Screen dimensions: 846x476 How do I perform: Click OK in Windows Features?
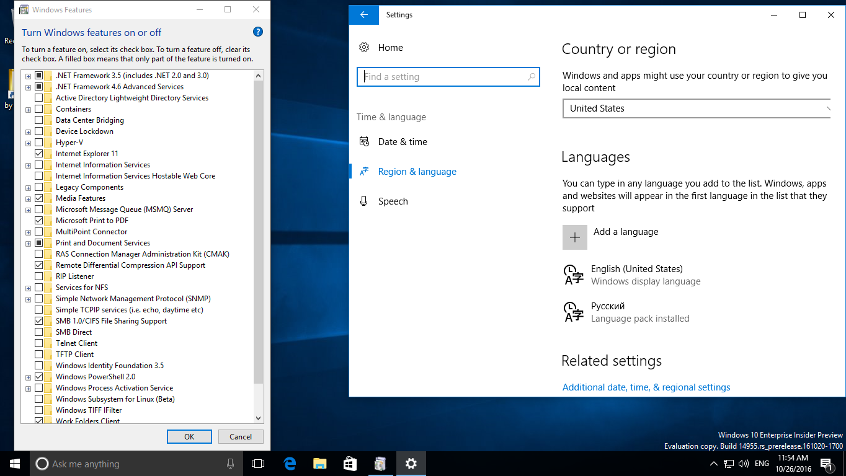click(x=189, y=436)
